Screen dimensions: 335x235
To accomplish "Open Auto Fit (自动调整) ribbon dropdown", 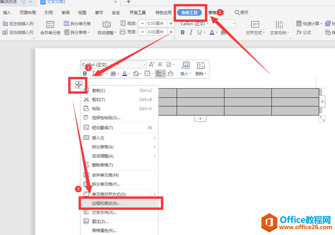I will 107,33.
